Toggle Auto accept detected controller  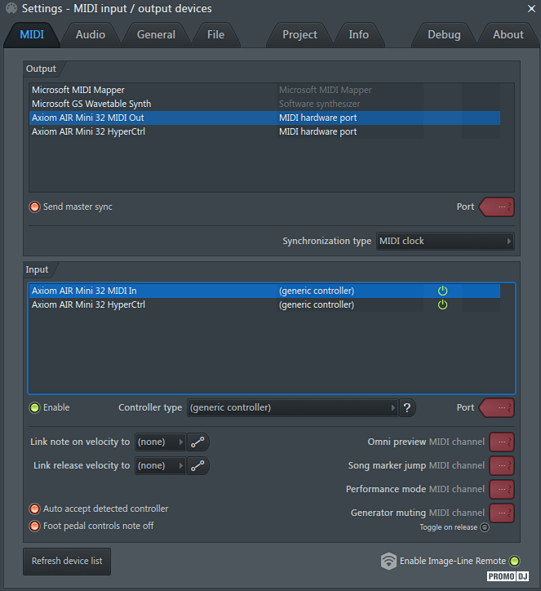pyautogui.click(x=34, y=509)
